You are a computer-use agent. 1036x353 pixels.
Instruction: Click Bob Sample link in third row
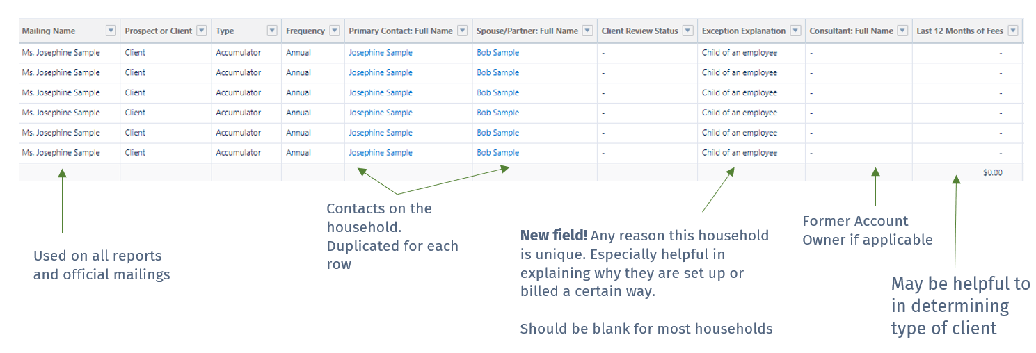coord(497,92)
